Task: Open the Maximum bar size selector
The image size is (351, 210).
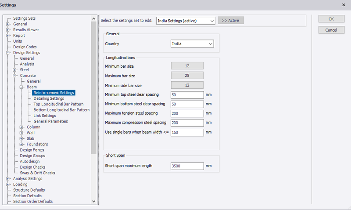Action: click(x=187, y=76)
